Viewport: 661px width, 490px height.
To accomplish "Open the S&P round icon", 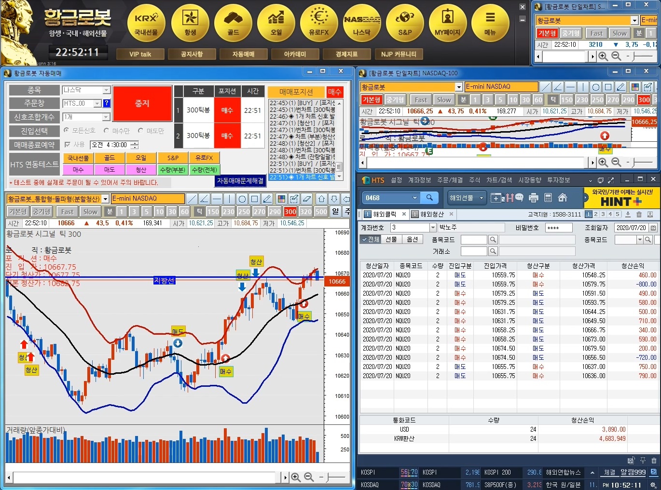I will click(405, 23).
